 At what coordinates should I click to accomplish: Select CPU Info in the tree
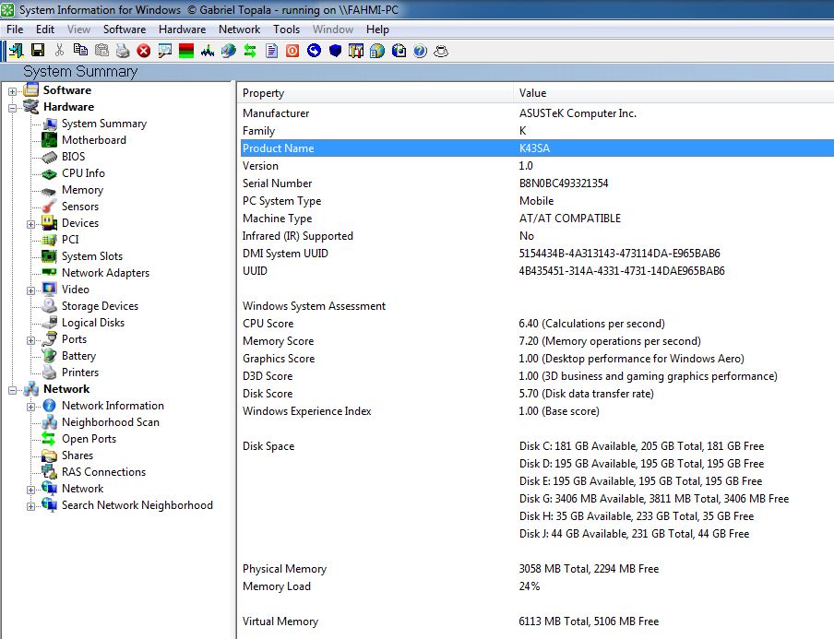pos(84,172)
